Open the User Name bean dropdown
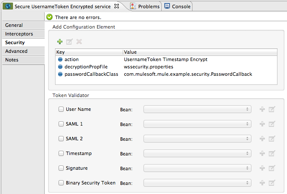287x194 pixels. 197,110
